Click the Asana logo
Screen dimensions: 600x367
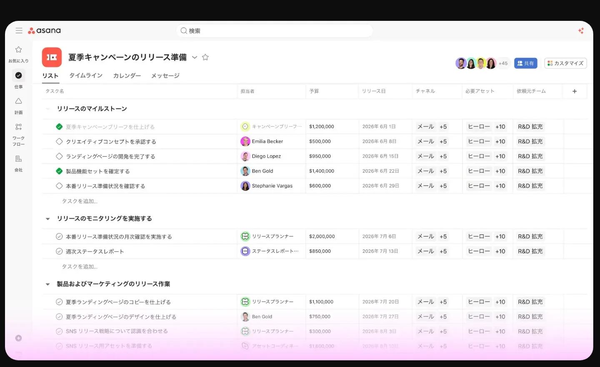pyautogui.click(x=44, y=30)
